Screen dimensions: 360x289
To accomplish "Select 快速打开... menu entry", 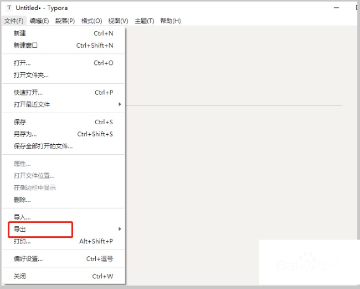I will coord(63,93).
